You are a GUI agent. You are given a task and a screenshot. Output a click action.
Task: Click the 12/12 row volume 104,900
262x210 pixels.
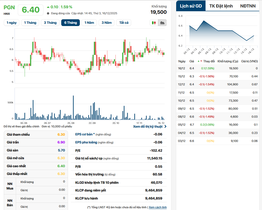click(x=232, y=84)
